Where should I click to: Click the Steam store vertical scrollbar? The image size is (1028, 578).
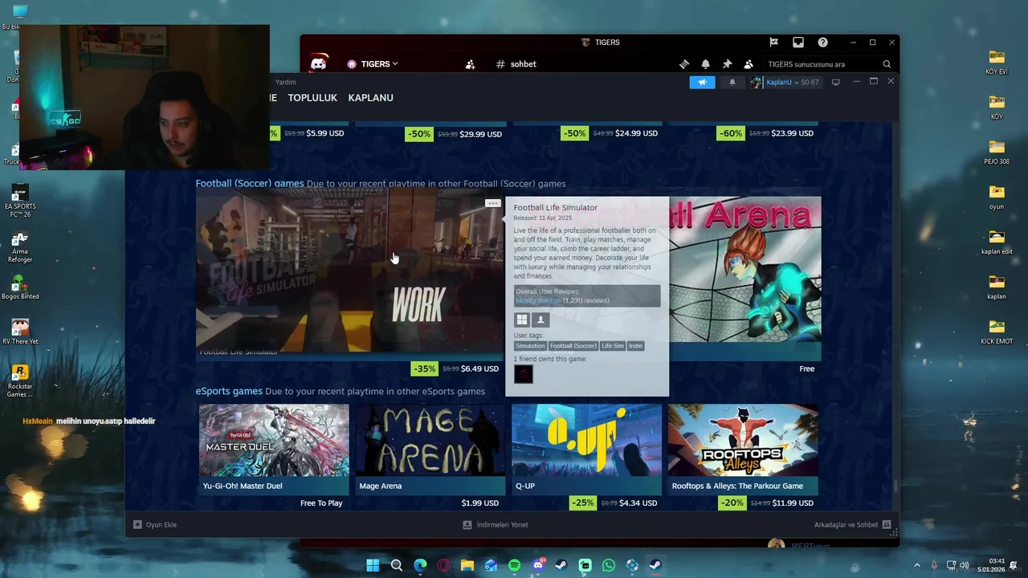pos(895,486)
